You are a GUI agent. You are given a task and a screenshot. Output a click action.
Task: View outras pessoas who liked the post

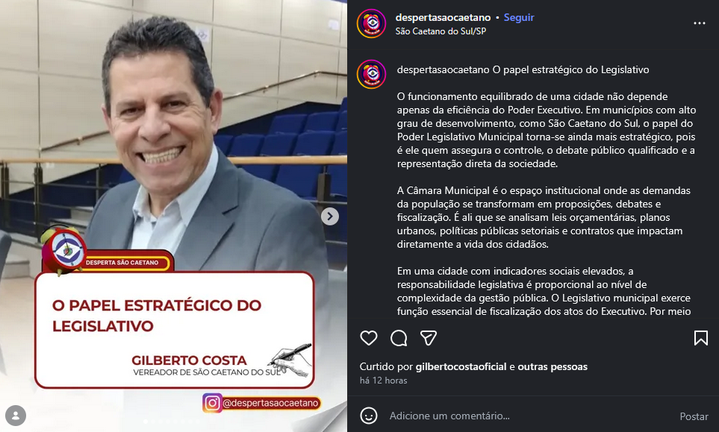[553, 366]
